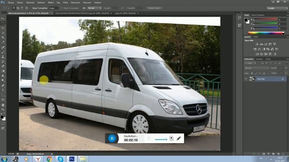Select the History Brush tool
The width and height of the screenshot is (289, 162).
click(3, 62)
